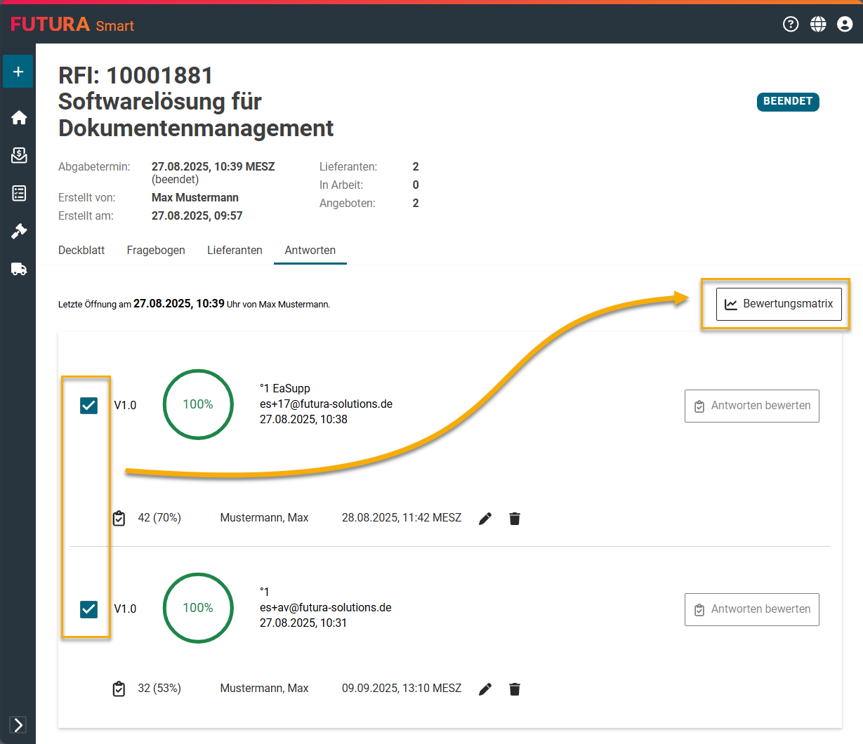The image size is (863, 744).
Task: Switch to the Fragebogen tab
Action: (156, 251)
